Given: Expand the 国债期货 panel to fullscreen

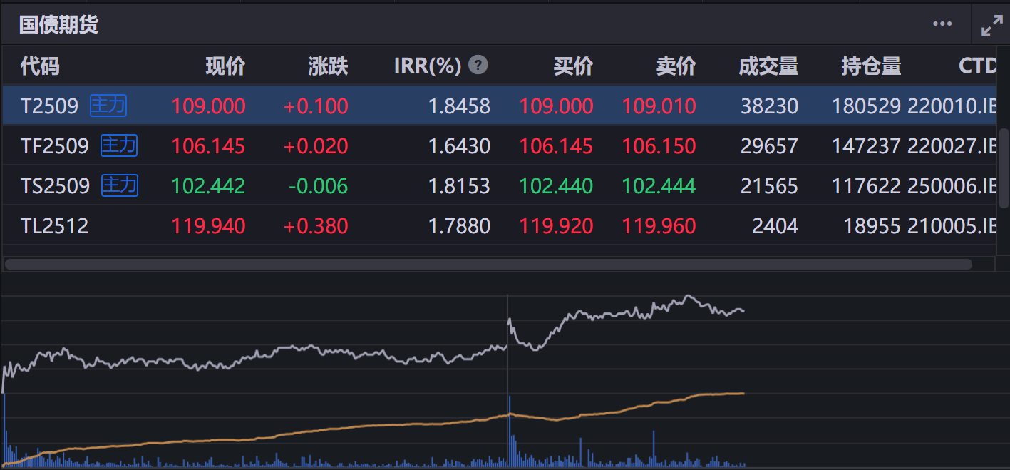Looking at the screenshot, I should click(x=991, y=25).
